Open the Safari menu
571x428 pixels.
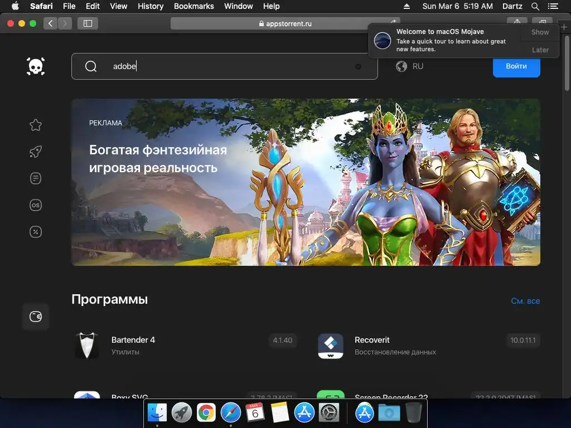coord(41,6)
